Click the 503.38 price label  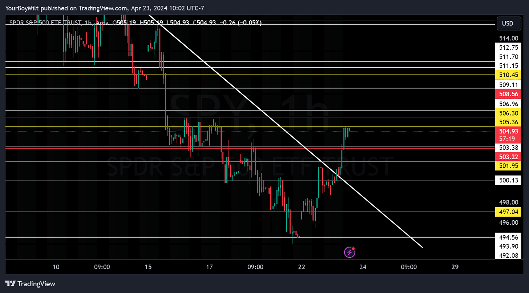(x=508, y=148)
